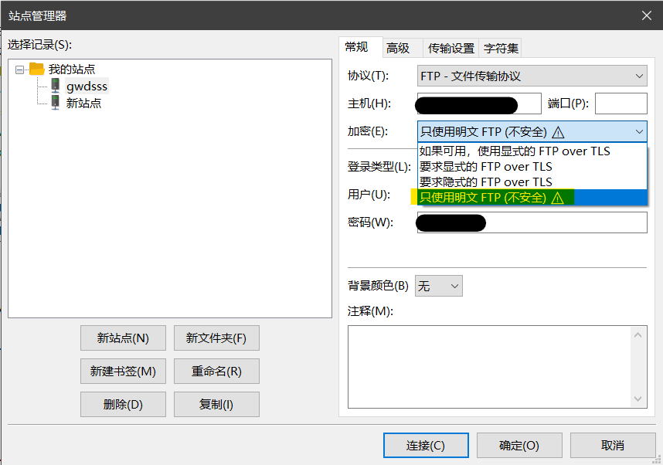Click the 协议 dropdown arrow
The width and height of the screenshot is (663, 465).
coord(639,75)
